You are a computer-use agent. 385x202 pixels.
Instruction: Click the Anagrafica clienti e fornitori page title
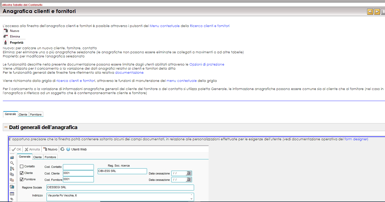pyautogui.click(x=39, y=11)
